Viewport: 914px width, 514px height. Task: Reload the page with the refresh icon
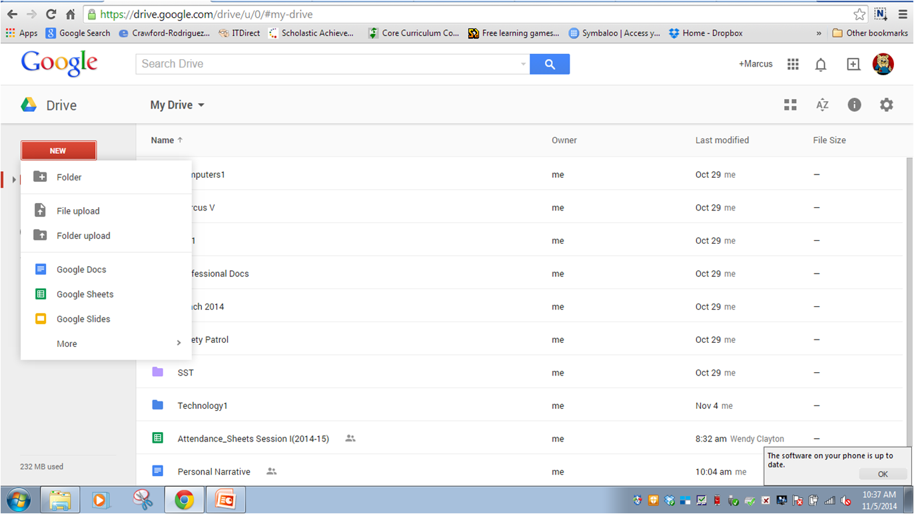point(51,14)
